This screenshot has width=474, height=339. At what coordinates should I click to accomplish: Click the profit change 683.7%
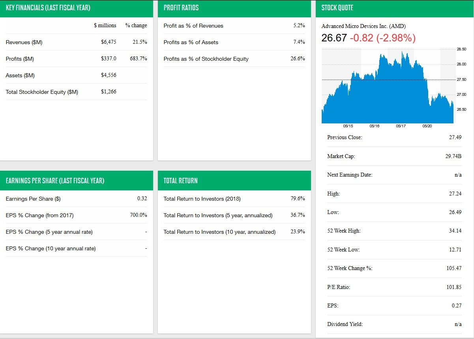coord(139,59)
